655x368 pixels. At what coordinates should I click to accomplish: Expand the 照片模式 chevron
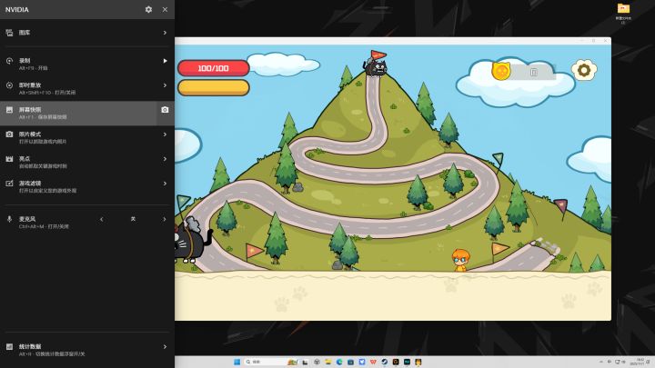pos(165,134)
